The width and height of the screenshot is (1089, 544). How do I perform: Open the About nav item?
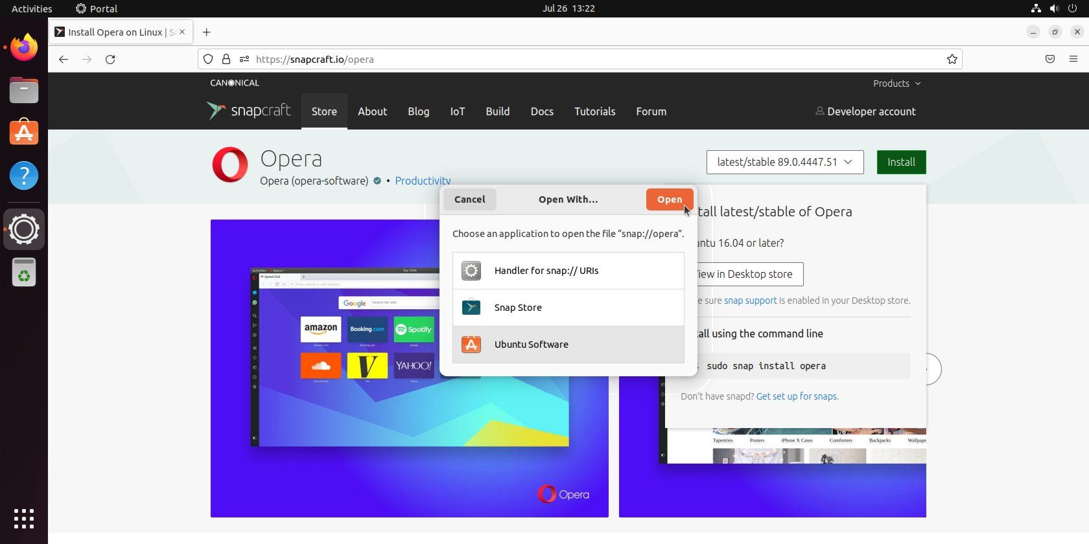coord(372,111)
